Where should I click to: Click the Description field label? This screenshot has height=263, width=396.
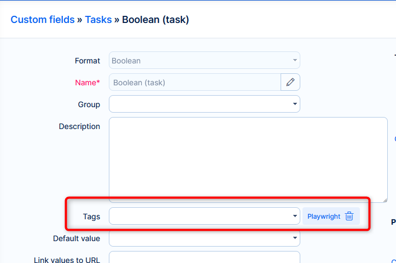tap(79, 126)
